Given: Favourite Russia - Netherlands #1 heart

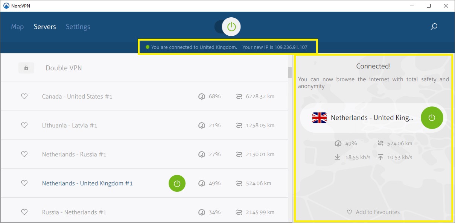Looking at the screenshot, I should click(x=24, y=212).
